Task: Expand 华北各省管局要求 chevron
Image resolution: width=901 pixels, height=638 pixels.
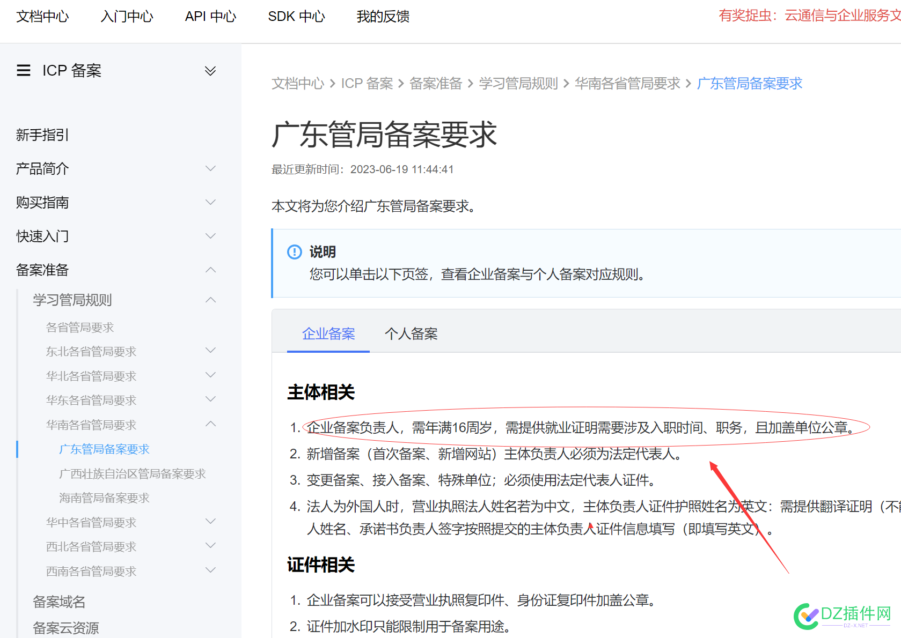Action: click(211, 375)
